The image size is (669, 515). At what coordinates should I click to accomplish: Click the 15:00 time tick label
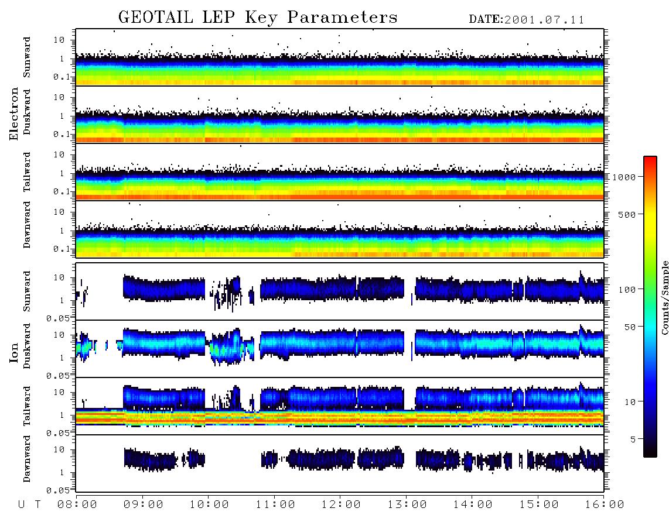tap(539, 505)
